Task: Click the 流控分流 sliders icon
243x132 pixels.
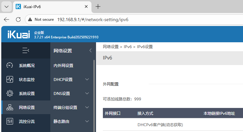Action: pyautogui.click(x=10, y=122)
